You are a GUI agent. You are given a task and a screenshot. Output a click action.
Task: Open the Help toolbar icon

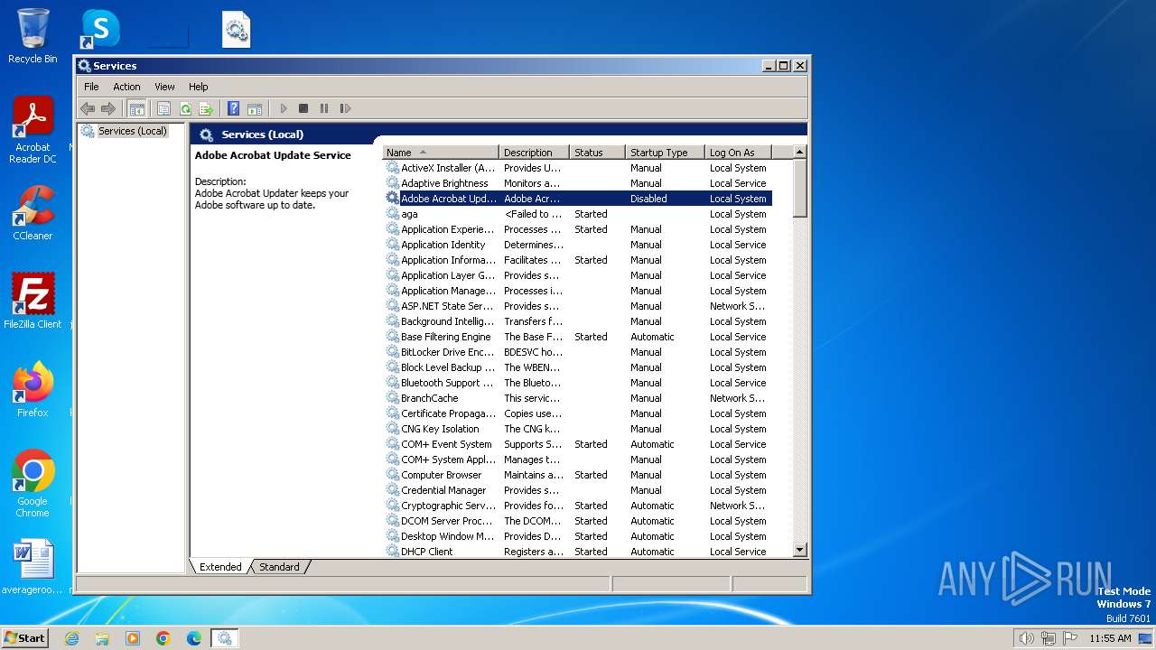(234, 108)
